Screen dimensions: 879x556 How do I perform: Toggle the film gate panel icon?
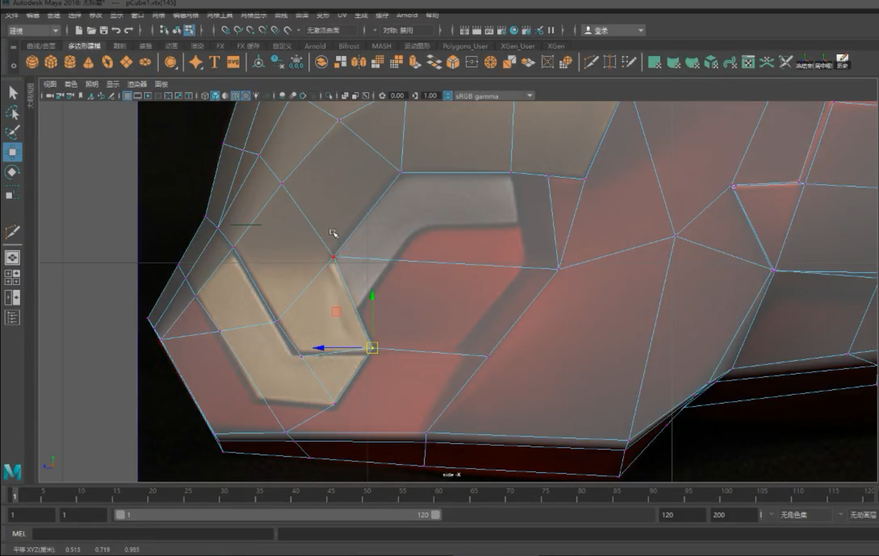138,95
